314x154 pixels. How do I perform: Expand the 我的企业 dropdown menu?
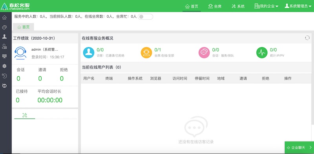pos(267,6)
